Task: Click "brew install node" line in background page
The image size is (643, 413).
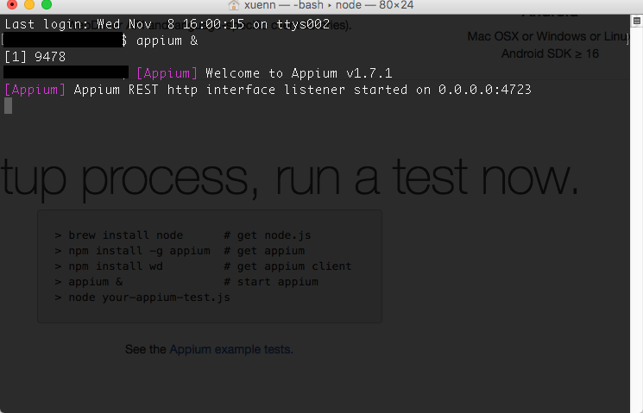Action: pos(125,235)
